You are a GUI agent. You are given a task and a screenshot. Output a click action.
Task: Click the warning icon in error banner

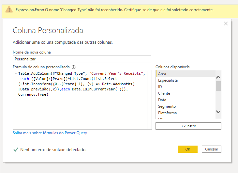[9, 9]
